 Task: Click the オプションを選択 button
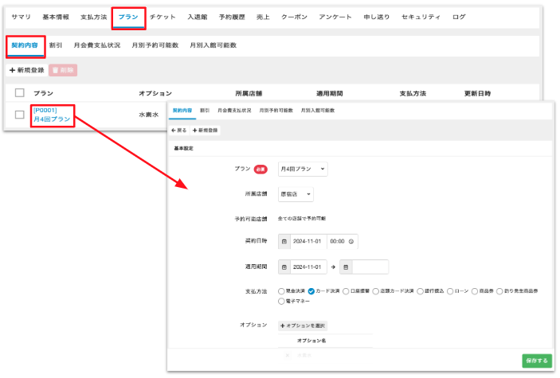(303, 325)
